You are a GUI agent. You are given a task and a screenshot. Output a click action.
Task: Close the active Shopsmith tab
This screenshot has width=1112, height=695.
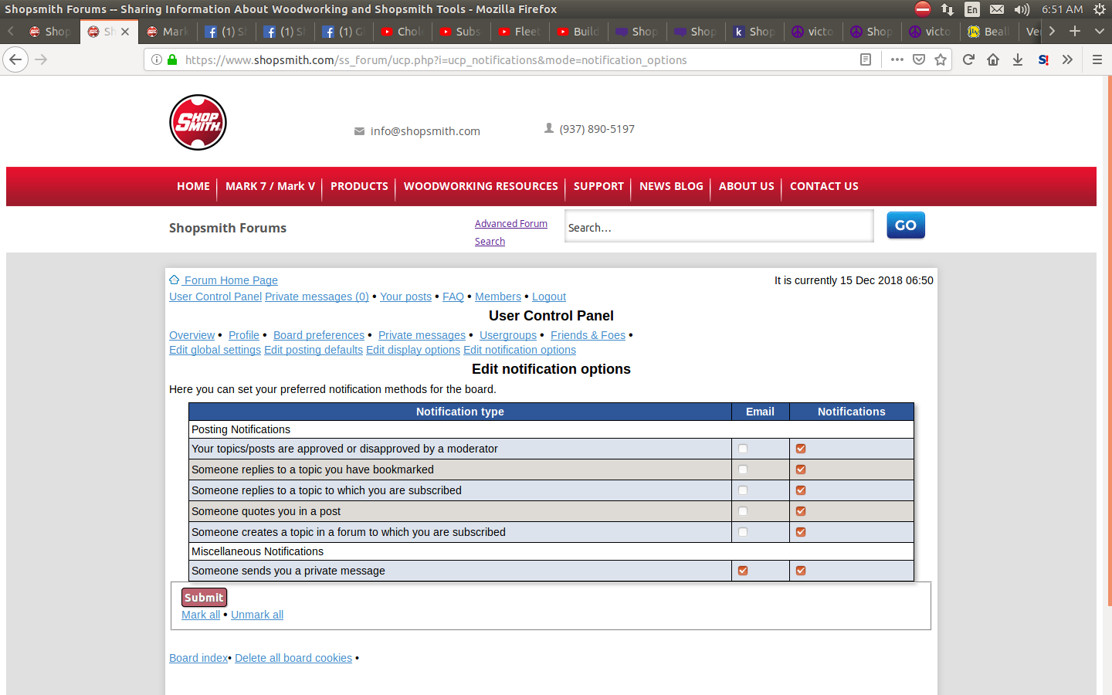125,32
